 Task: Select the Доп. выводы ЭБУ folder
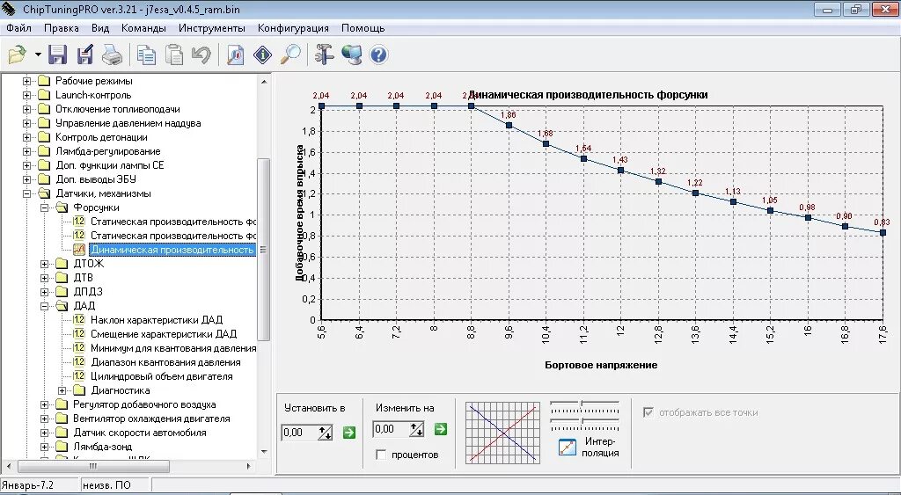(x=96, y=179)
